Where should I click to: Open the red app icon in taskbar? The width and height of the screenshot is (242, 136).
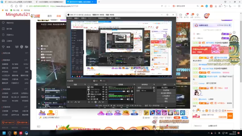coord(21,133)
